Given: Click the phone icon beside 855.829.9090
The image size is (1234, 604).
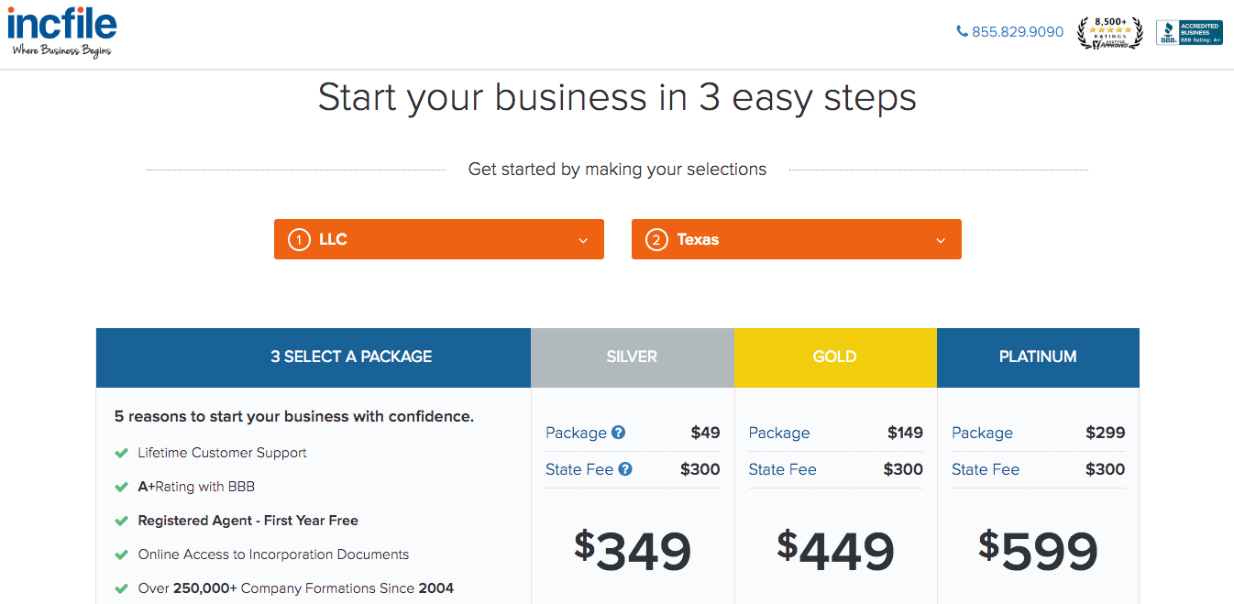Looking at the screenshot, I should 962,31.
